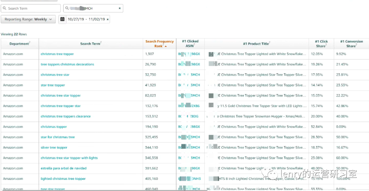
Task: Open the 'christmas topper' link
Action: pos(54,127)
